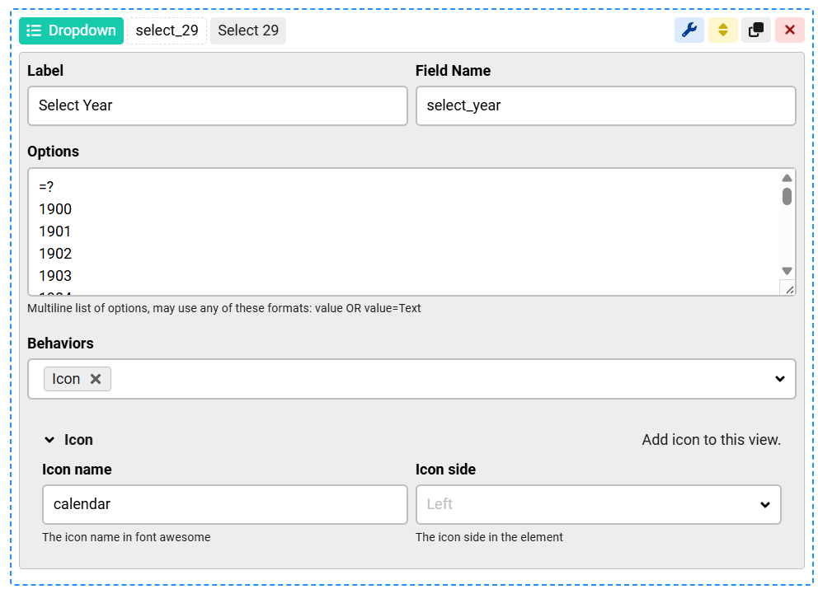The width and height of the screenshot is (818, 589).
Task: Click inside the Options textarea on 1901
Action: (x=55, y=231)
